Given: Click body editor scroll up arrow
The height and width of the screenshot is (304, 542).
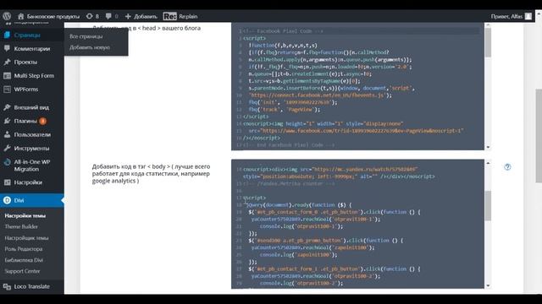Looking at the screenshot, I should [488, 163].
